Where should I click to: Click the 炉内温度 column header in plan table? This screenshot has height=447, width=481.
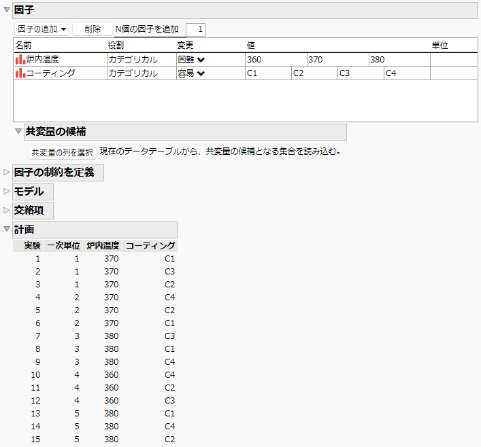[103, 246]
